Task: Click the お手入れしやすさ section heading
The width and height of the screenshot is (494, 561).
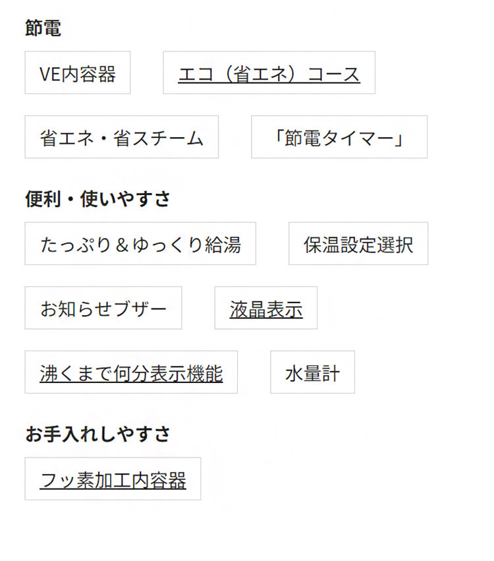Action: (97, 434)
